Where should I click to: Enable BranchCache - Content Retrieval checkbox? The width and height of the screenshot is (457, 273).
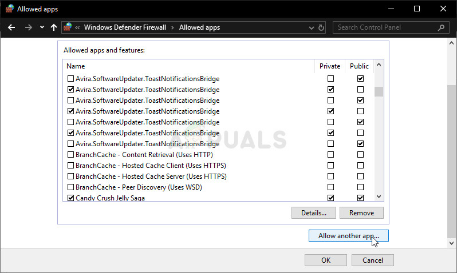[70, 155]
